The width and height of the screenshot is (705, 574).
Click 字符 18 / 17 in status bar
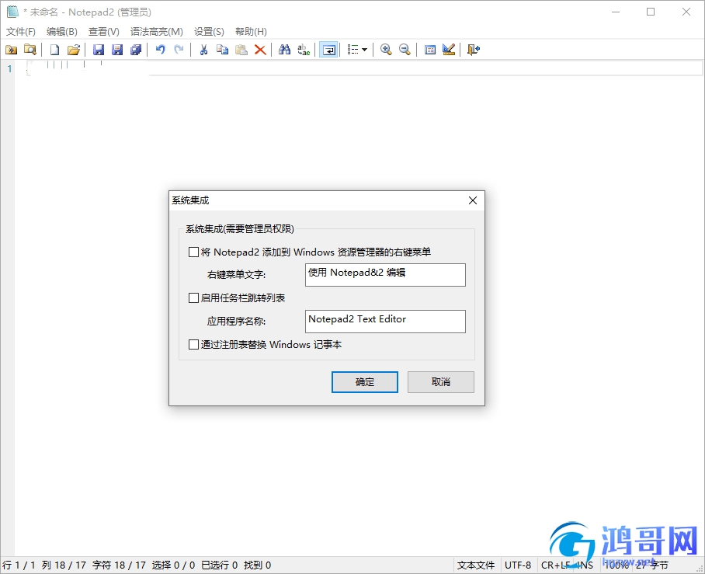tap(119, 565)
